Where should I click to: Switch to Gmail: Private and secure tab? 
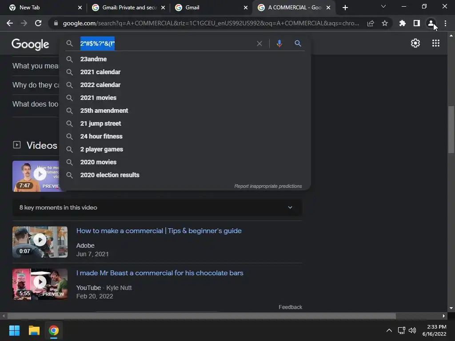(128, 8)
